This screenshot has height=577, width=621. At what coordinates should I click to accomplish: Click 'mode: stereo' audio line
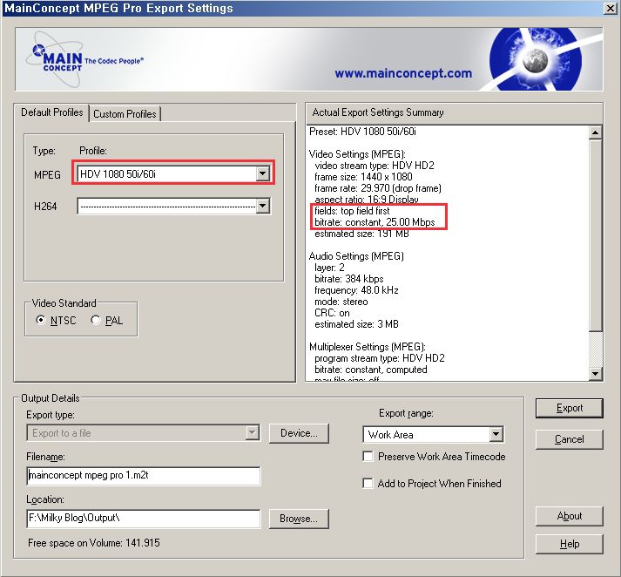click(x=341, y=302)
